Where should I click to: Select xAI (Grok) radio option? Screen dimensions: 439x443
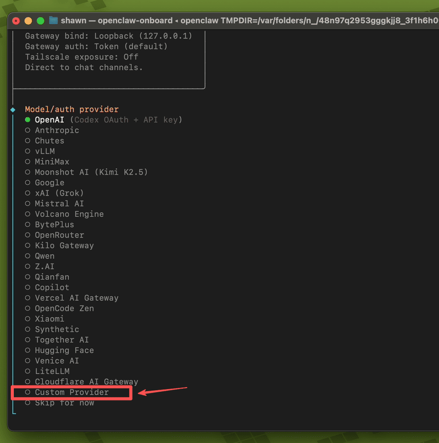[x=59, y=193]
